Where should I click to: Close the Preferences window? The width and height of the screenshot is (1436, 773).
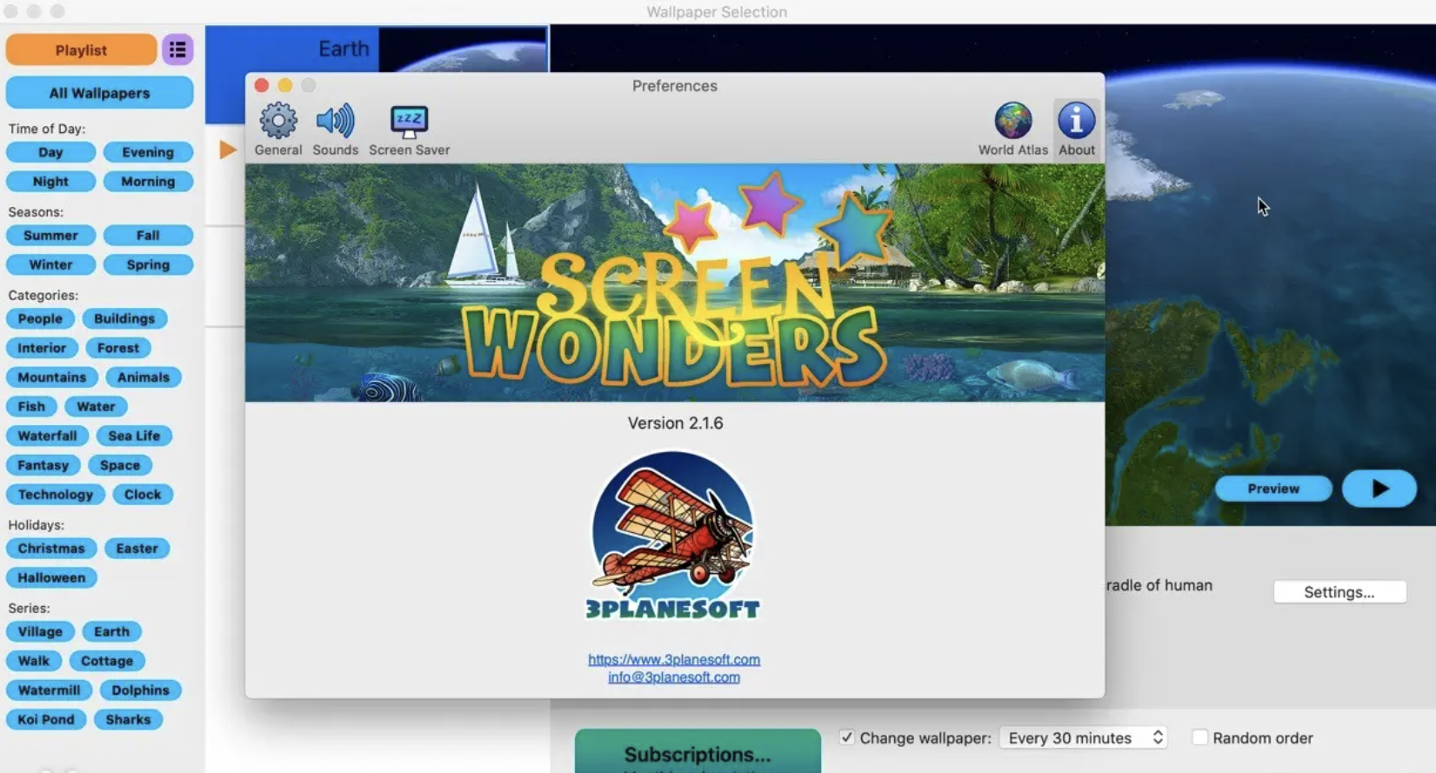[x=262, y=85]
